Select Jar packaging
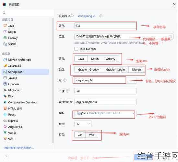The width and height of the screenshot is (178, 162). point(80,135)
